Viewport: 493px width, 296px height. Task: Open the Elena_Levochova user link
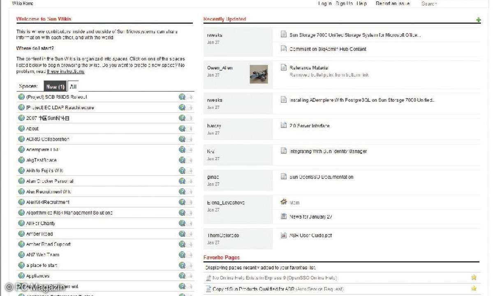pos(226,203)
